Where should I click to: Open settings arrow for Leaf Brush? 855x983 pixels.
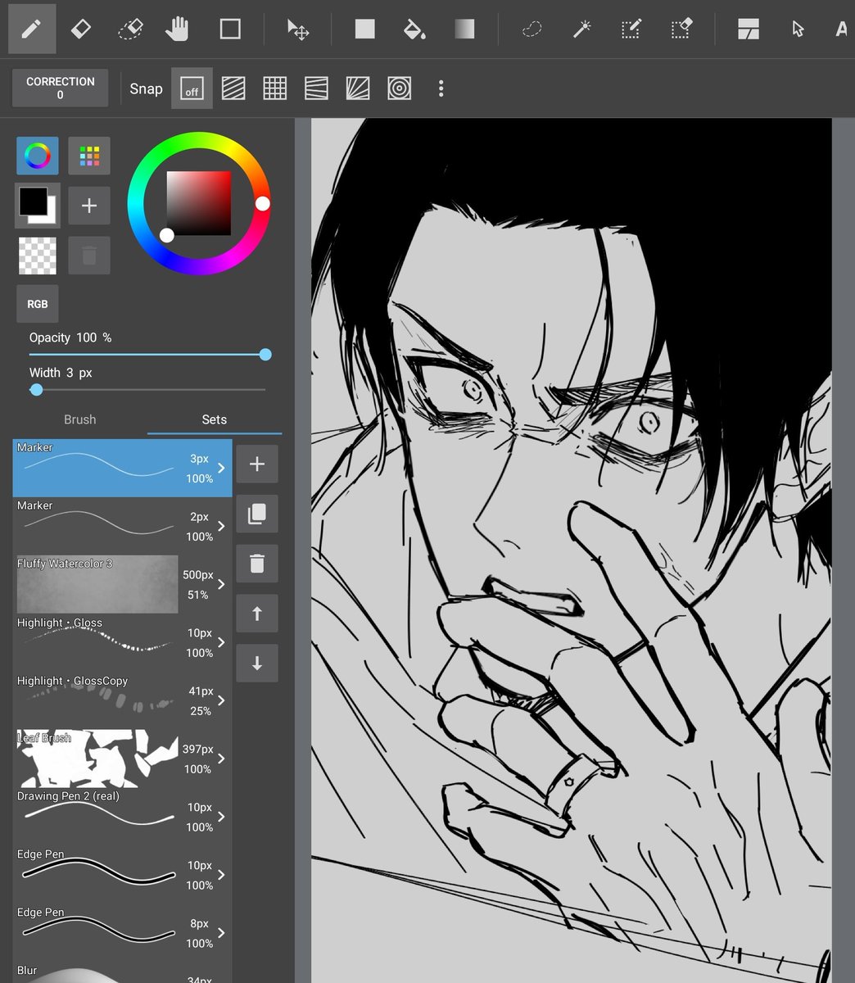(x=221, y=759)
